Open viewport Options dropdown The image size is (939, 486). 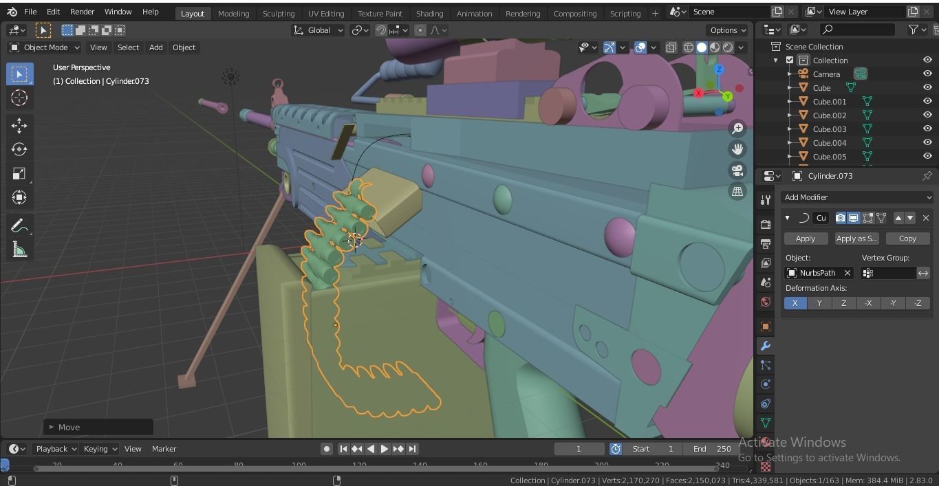728,30
